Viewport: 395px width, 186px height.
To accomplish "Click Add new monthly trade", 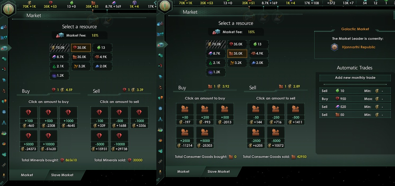I will click(x=355, y=78).
